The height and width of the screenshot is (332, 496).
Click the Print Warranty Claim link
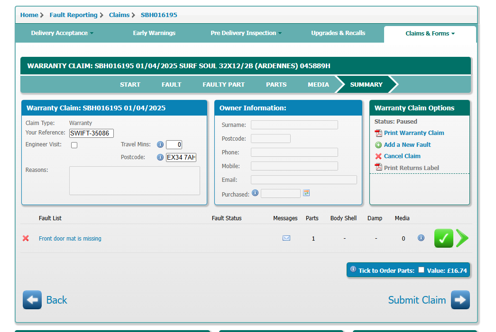pyautogui.click(x=414, y=133)
